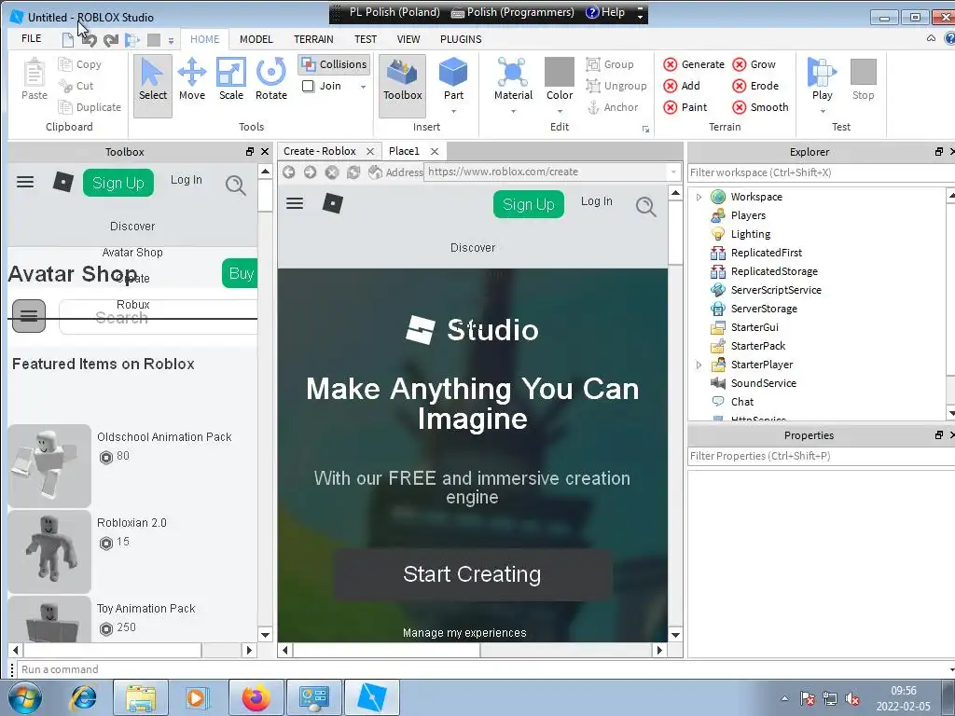Open the Part dropdown arrow
Viewport: 955px width, 716px height.
(x=453, y=112)
